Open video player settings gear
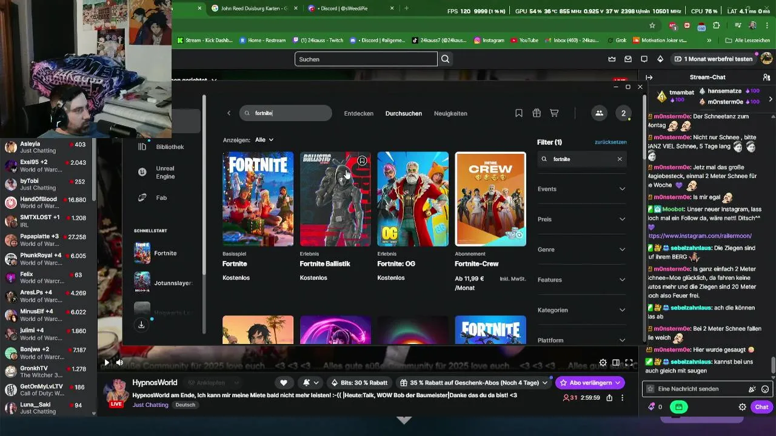Viewport: 776px width, 436px height. pyautogui.click(x=603, y=363)
